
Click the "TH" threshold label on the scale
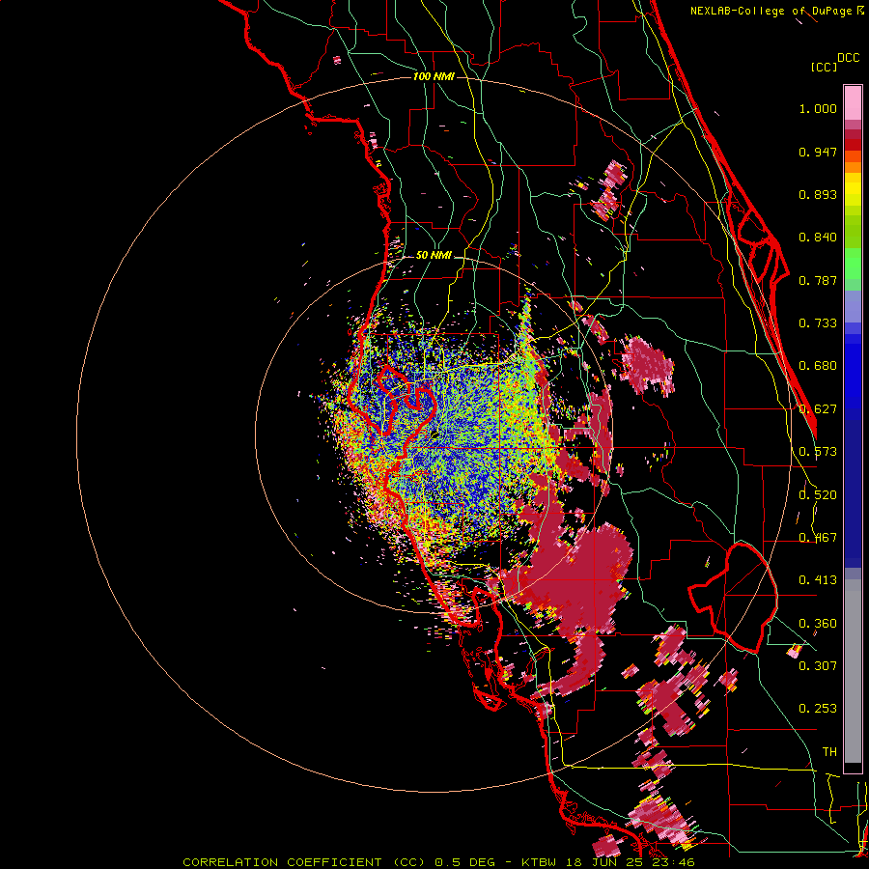tap(829, 752)
